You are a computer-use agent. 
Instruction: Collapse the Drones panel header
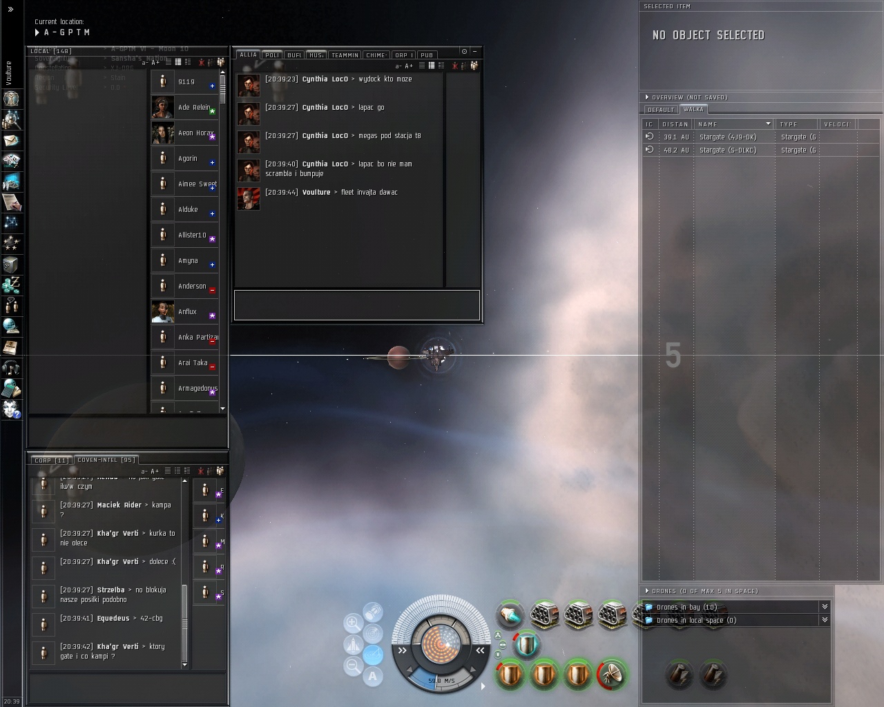click(x=646, y=591)
